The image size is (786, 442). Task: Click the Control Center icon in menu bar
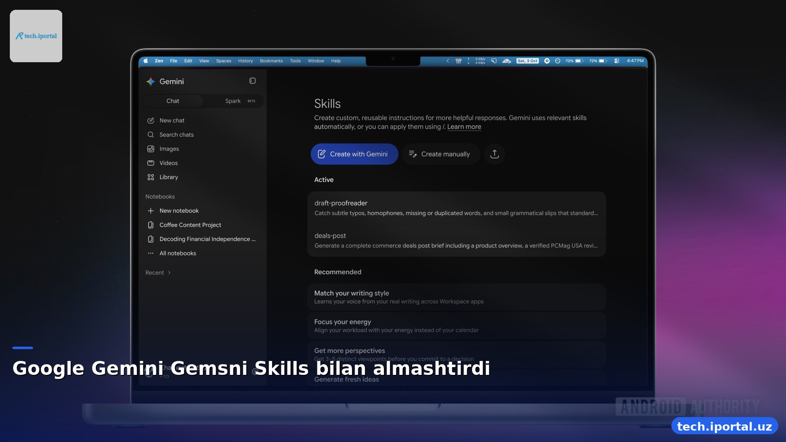coord(617,61)
